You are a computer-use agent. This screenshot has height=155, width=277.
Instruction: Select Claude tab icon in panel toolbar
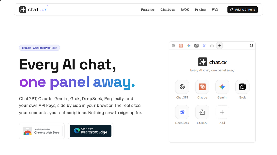click(181, 46)
